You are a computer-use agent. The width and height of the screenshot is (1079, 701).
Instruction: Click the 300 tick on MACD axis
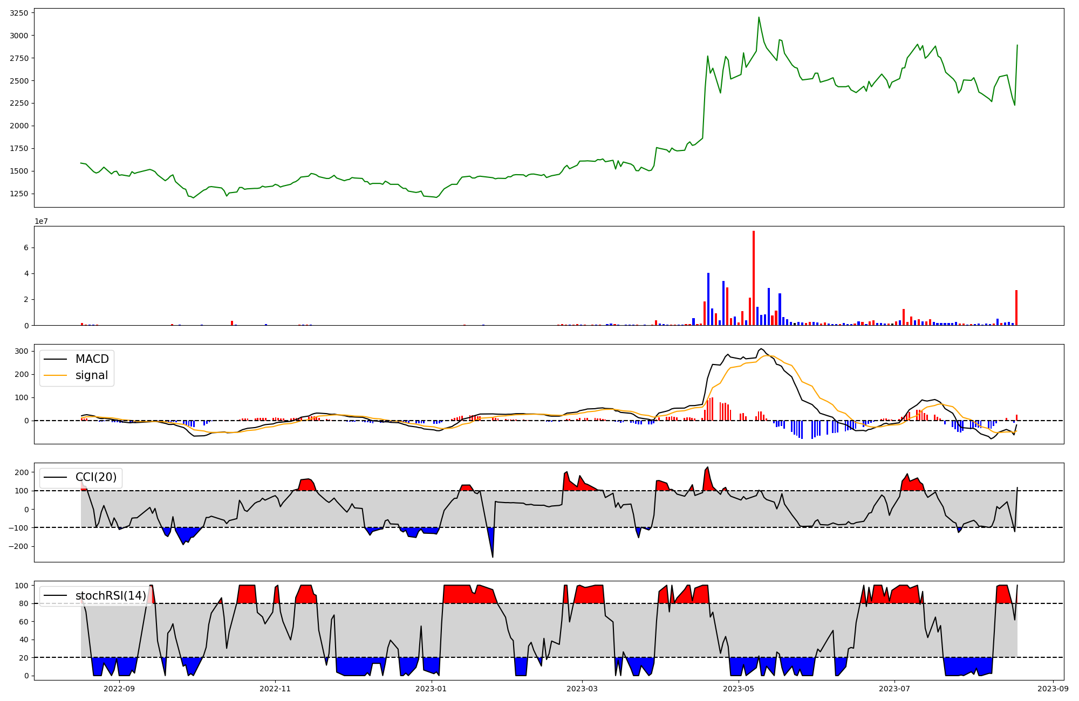pos(22,351)
